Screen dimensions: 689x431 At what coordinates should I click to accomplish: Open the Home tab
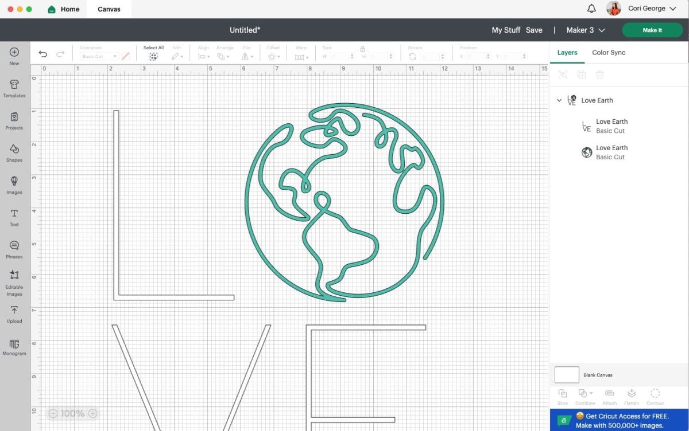64,9
